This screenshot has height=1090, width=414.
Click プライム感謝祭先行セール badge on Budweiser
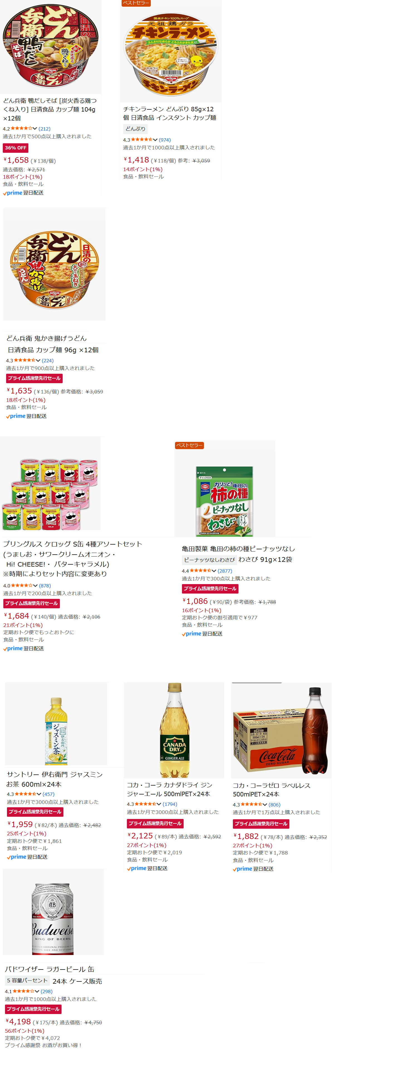point(33,1009)
